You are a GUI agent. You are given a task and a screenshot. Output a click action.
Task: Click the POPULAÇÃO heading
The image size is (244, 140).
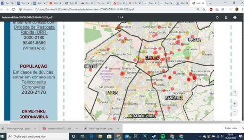coord(34,66)
